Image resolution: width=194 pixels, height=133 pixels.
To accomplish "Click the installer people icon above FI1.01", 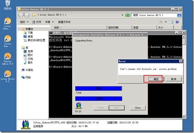I will pyautogui.click(x=79, y=105).
